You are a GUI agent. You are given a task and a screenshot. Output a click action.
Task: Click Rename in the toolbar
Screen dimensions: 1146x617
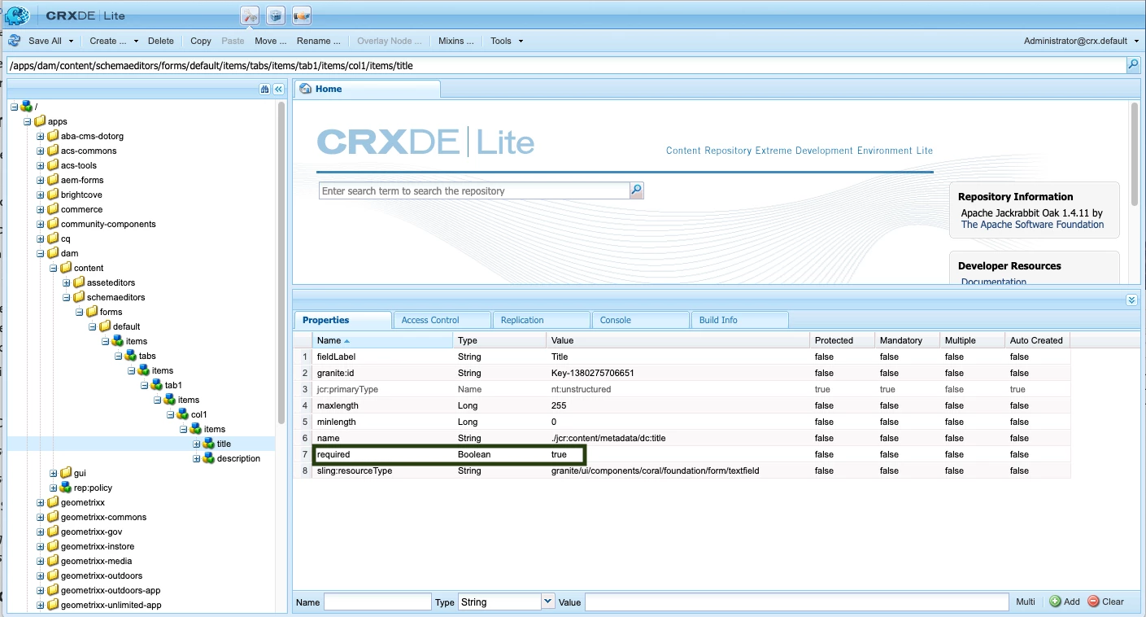coord(318,41)
